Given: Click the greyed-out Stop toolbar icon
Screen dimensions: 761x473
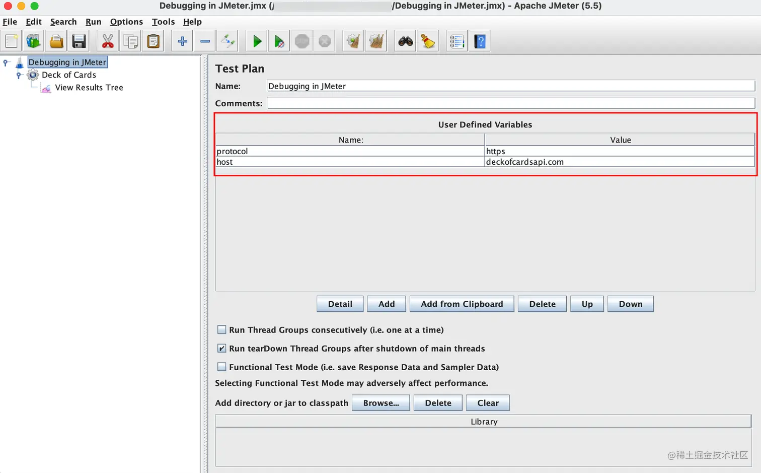Looking at the screenshot, I should [302, 41].
